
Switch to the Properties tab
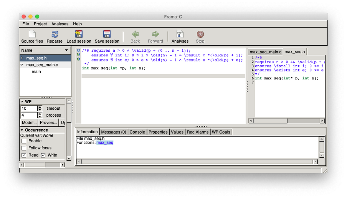(158, 132)
